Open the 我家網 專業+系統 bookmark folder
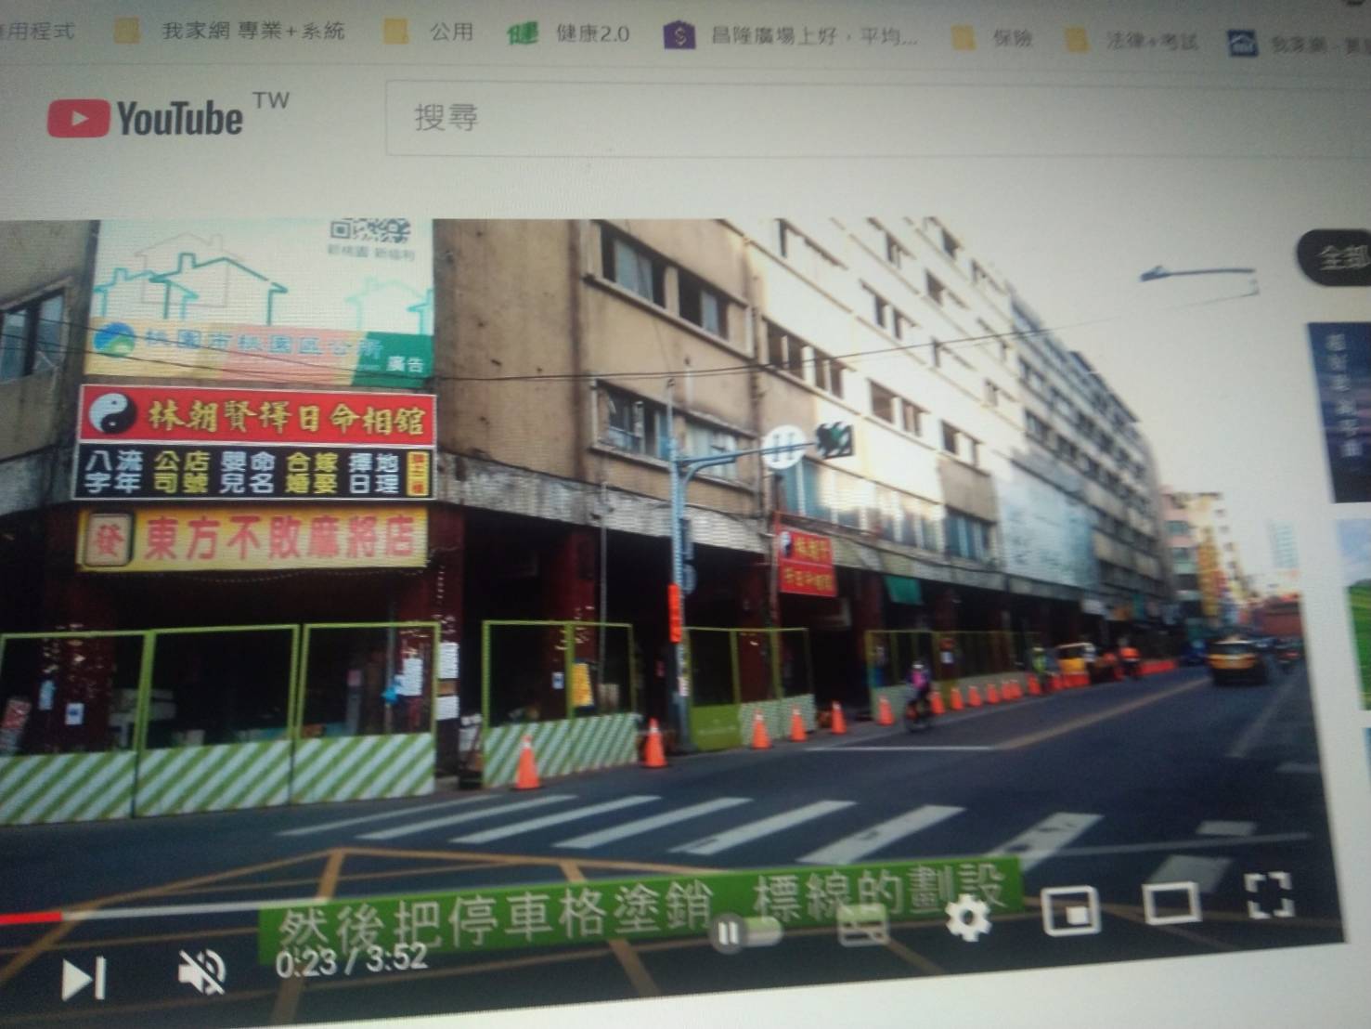Viewport: 1371px width, 1029px height. click(232, 32)
